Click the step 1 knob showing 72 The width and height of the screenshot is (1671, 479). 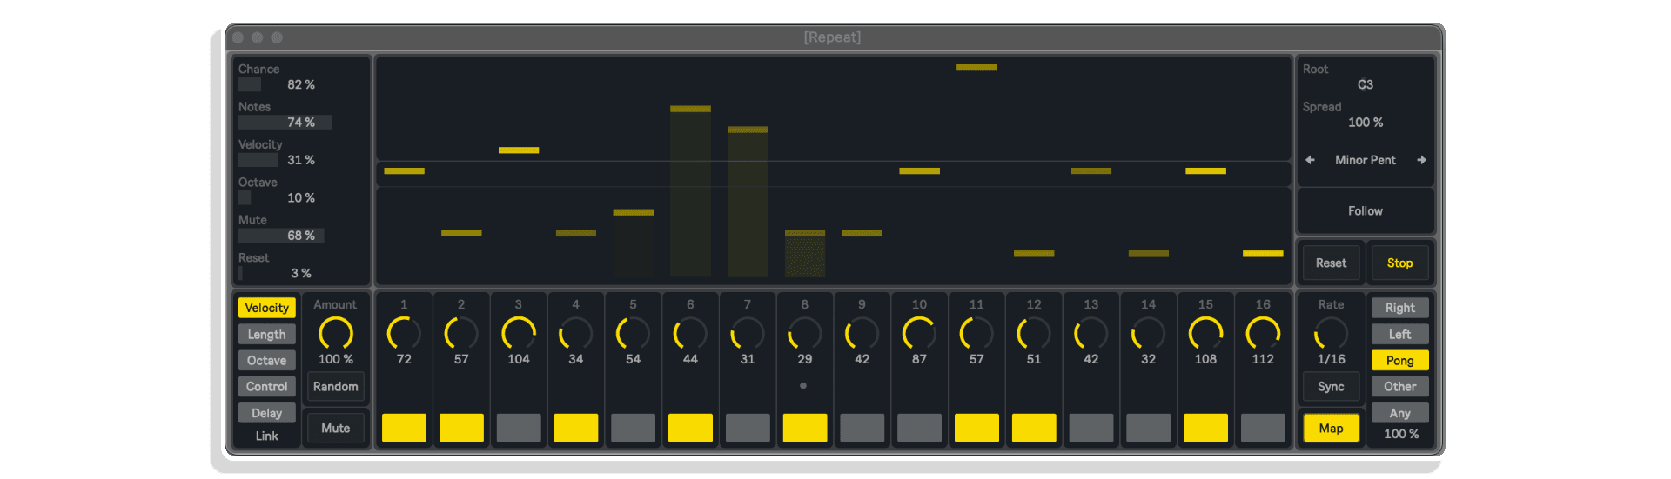click(x=404, y=333)
